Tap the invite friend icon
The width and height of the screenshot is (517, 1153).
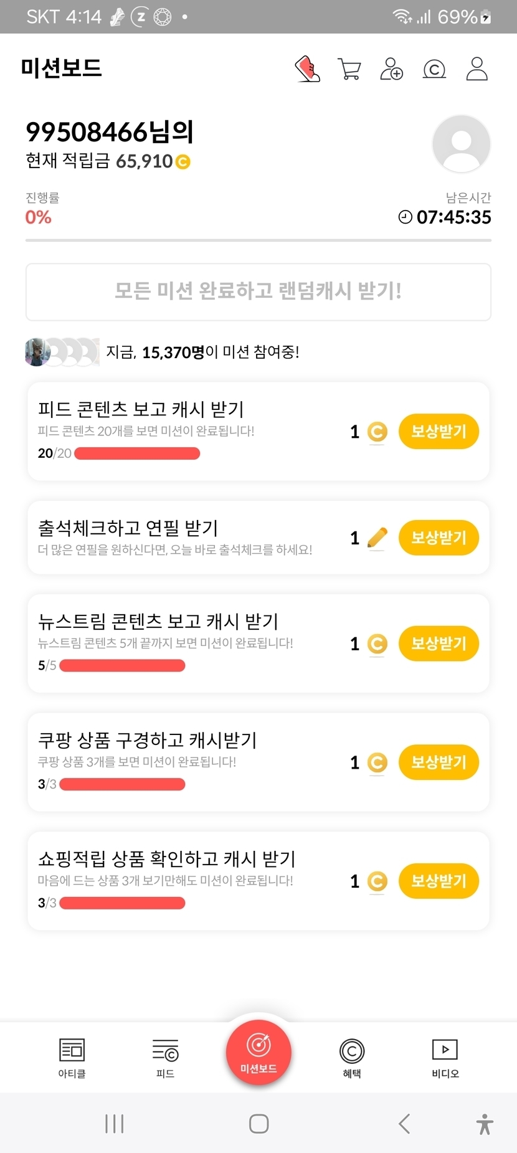(x=391, y=69)
